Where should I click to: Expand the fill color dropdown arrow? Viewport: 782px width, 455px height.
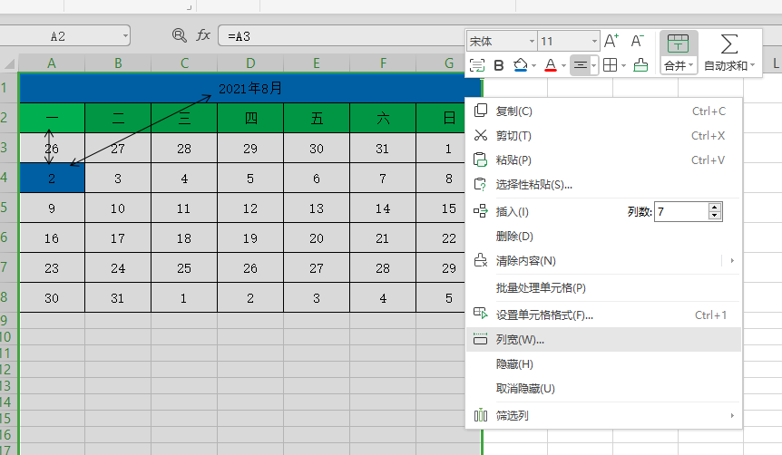(533, 66)
